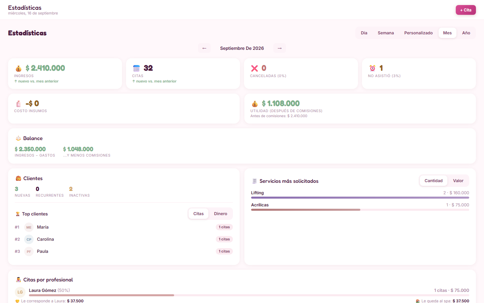This screenshot has width=484, height=303.
Task: Show top clients by Dinero
Action: point(220,214)
